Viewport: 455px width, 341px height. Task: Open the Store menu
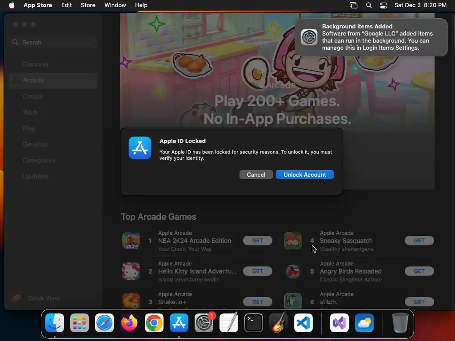[88, 5]
